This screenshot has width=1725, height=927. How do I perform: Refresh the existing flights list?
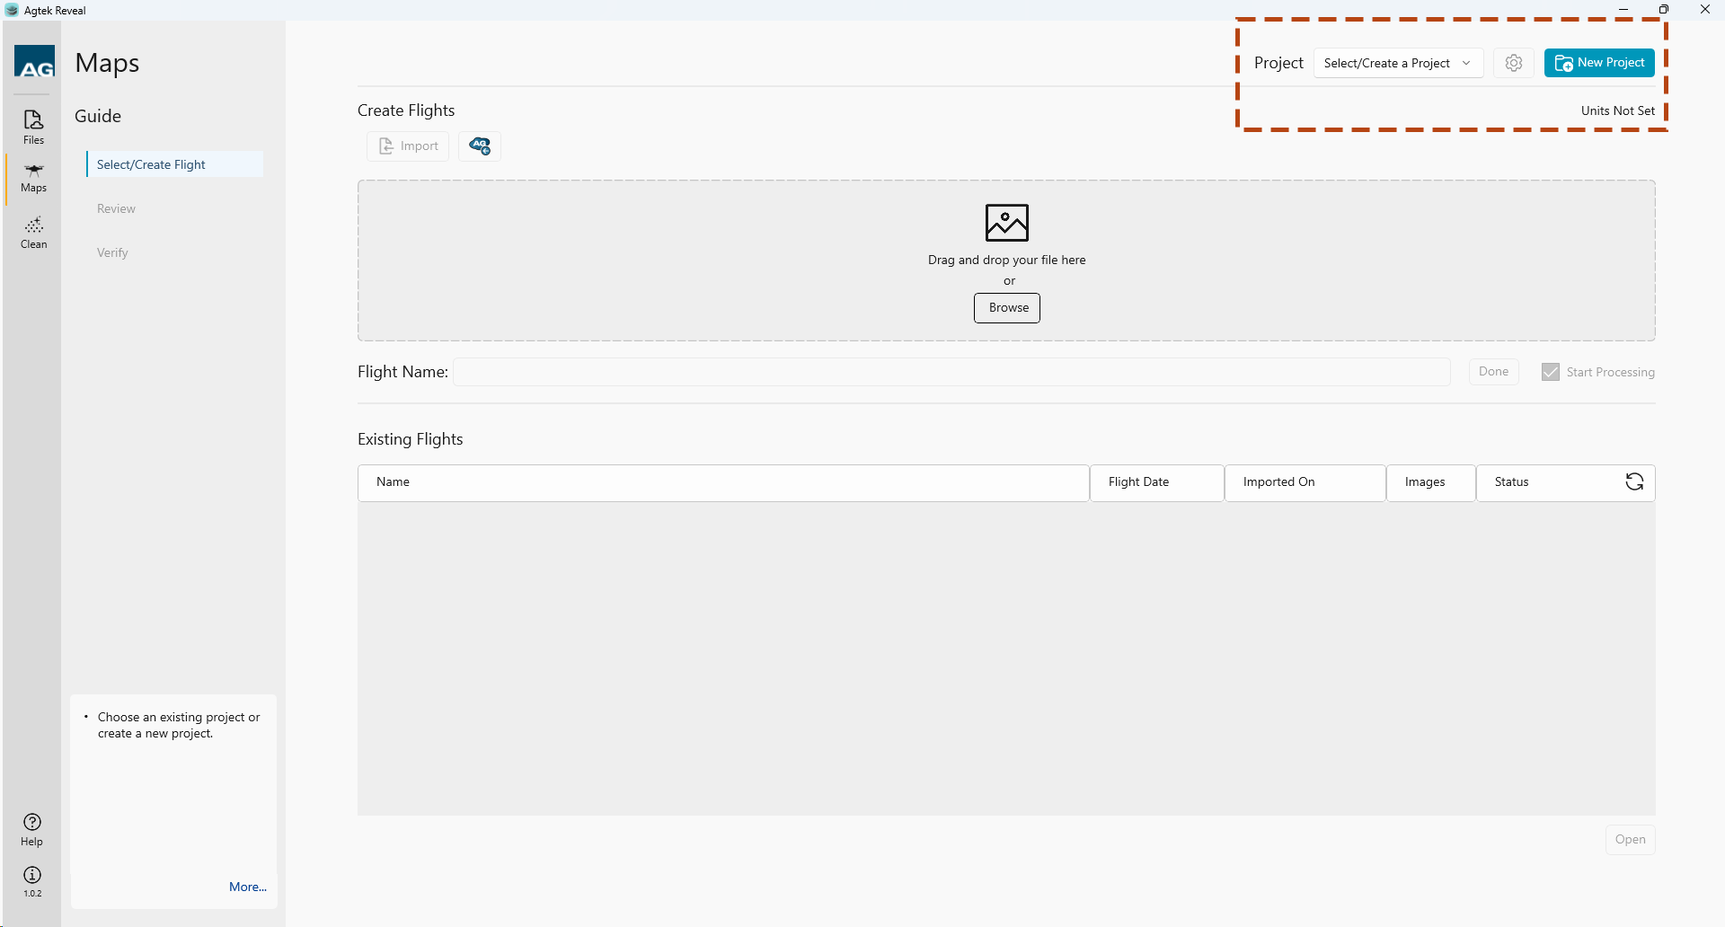point(1634,482)
